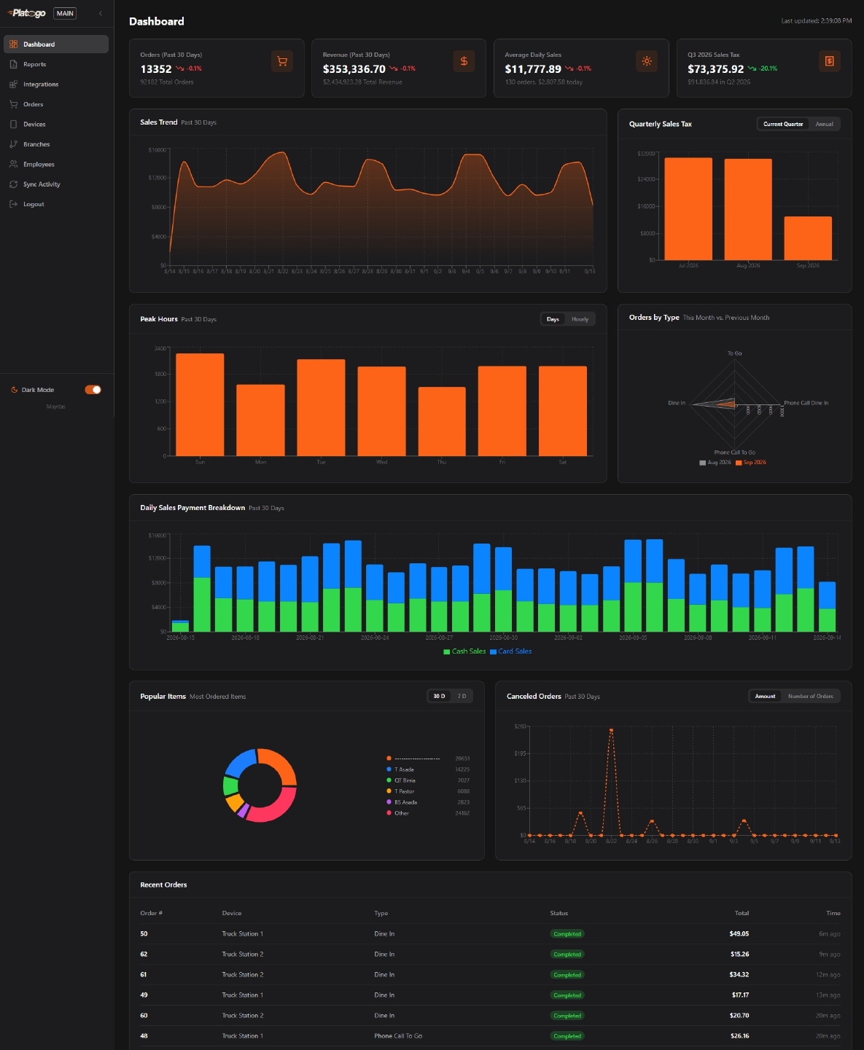This screenshot has width=864, height=1050.
Task: Select the 30 D range for Popular Items
Action: point(439,696)
